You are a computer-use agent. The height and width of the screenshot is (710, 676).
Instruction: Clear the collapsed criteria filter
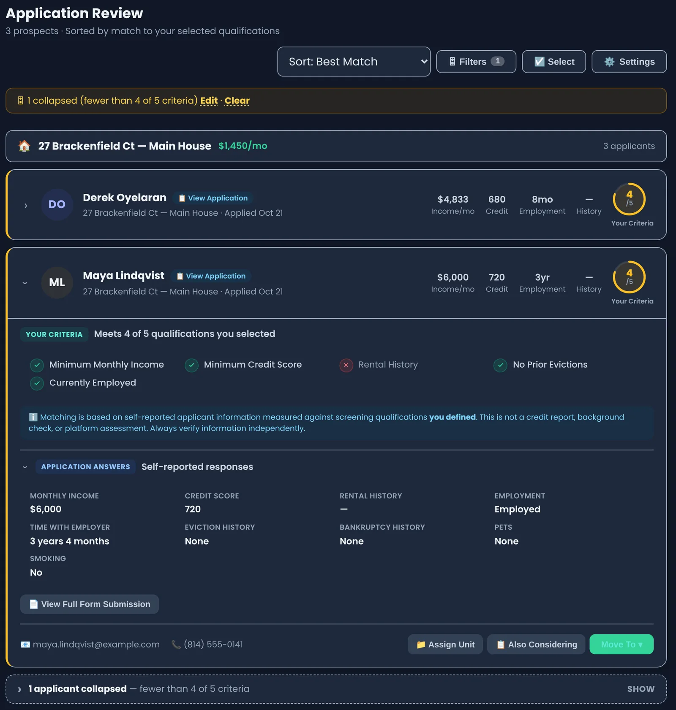(237, 100)
